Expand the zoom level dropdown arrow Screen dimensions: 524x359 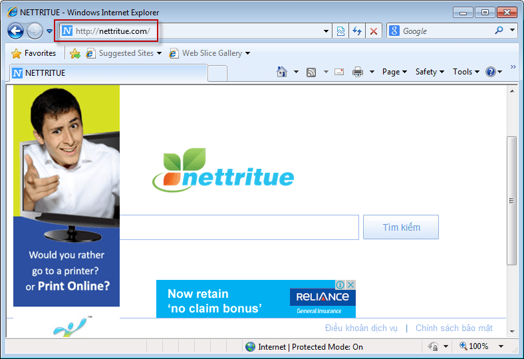click(x=501, y=346)
